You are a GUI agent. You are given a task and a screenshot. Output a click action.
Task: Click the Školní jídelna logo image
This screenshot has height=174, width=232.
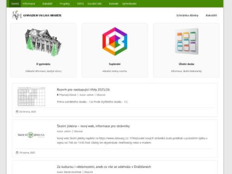coord(31,135)
